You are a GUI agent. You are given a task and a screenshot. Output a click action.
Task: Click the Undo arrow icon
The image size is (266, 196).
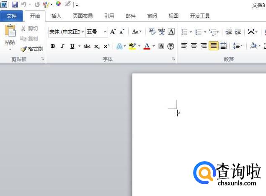pyautogui.click(x=24, y=5)
